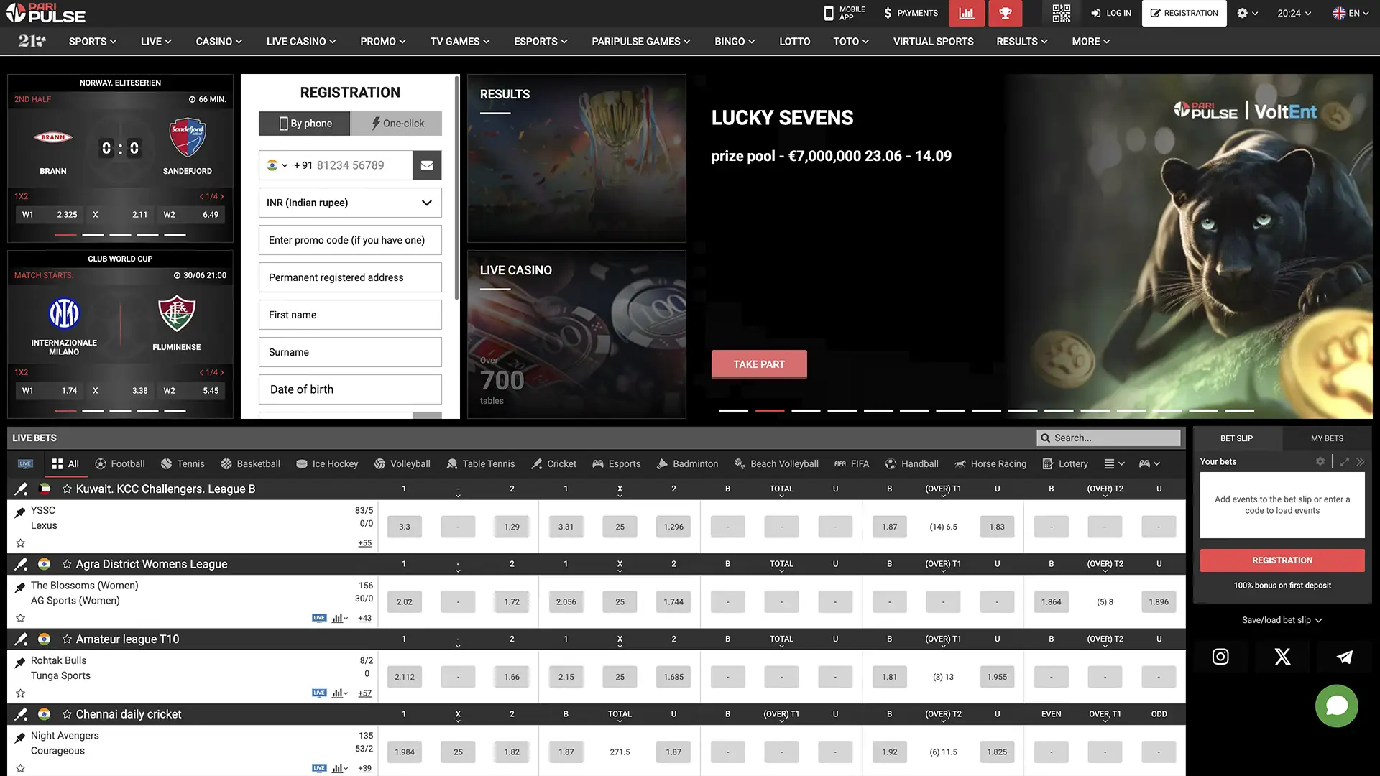Viewport: 1380px width, 776px height.
Task: Filter live bets by Table Tennis
Action: pos(480,464)
